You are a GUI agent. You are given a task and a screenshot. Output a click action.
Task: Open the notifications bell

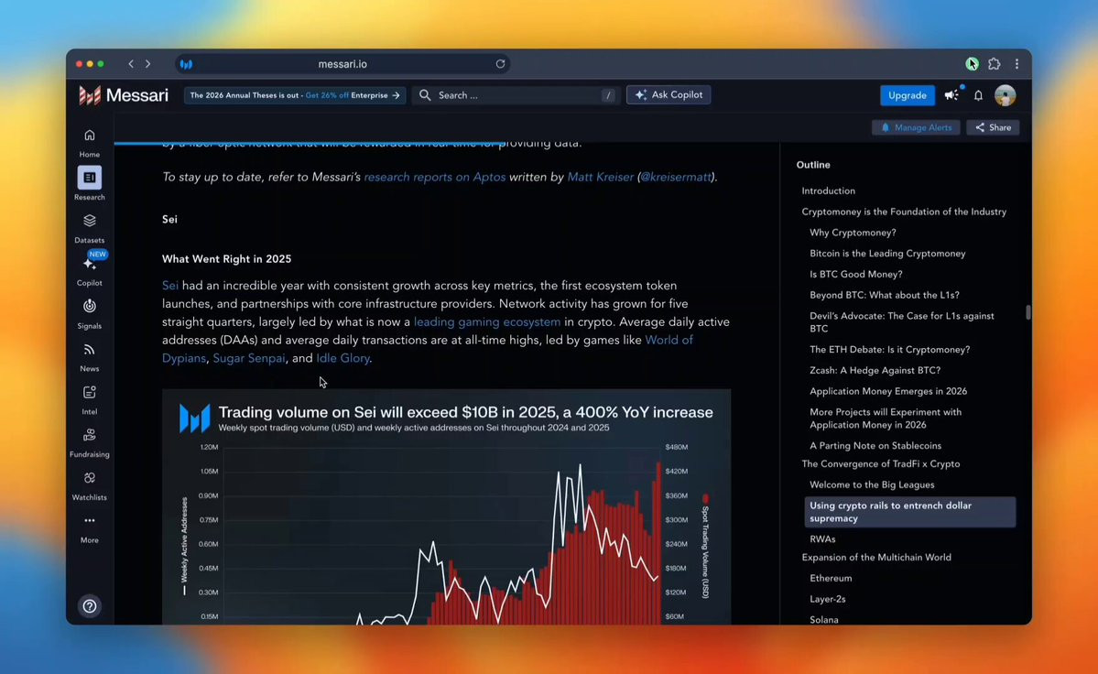pos(978,95)
